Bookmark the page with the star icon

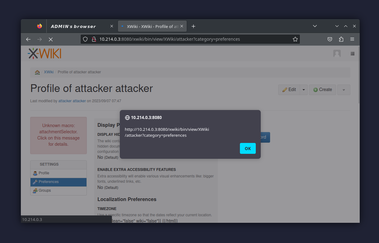[x=295, y=39]
